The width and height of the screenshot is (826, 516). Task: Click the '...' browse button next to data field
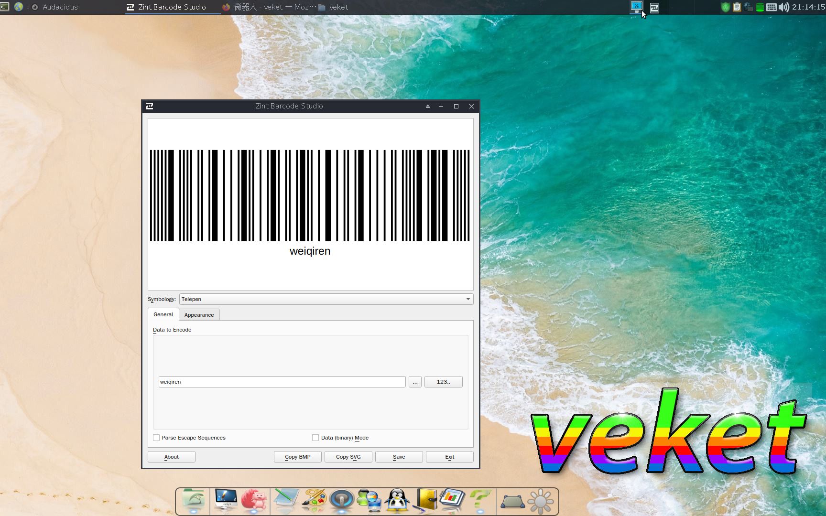415,382
